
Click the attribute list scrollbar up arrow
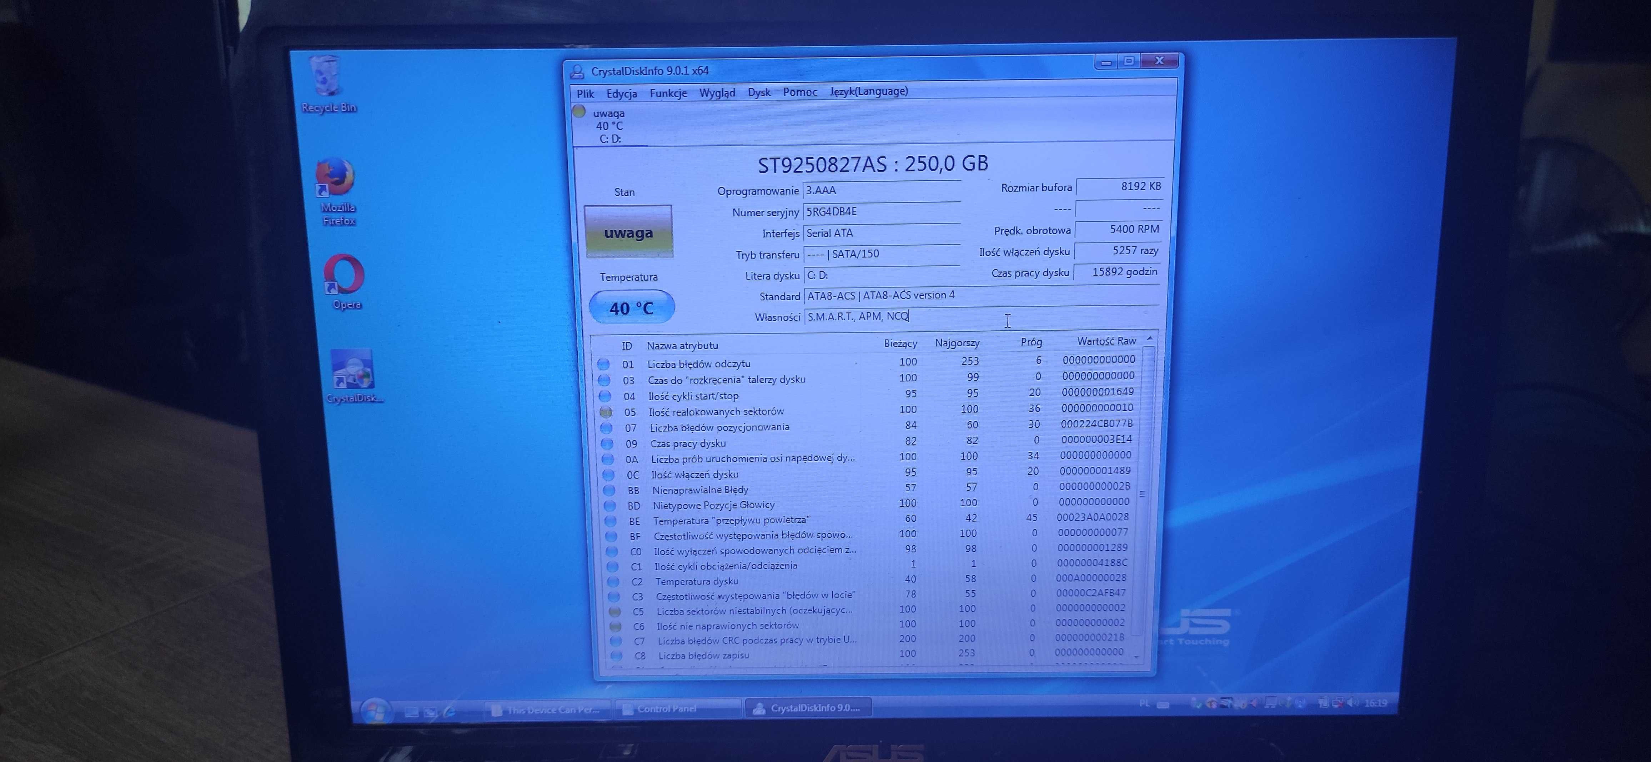(1150, 338)
